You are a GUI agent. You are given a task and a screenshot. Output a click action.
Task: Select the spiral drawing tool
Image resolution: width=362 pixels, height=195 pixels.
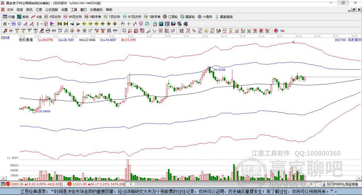[x=36, y=31]
